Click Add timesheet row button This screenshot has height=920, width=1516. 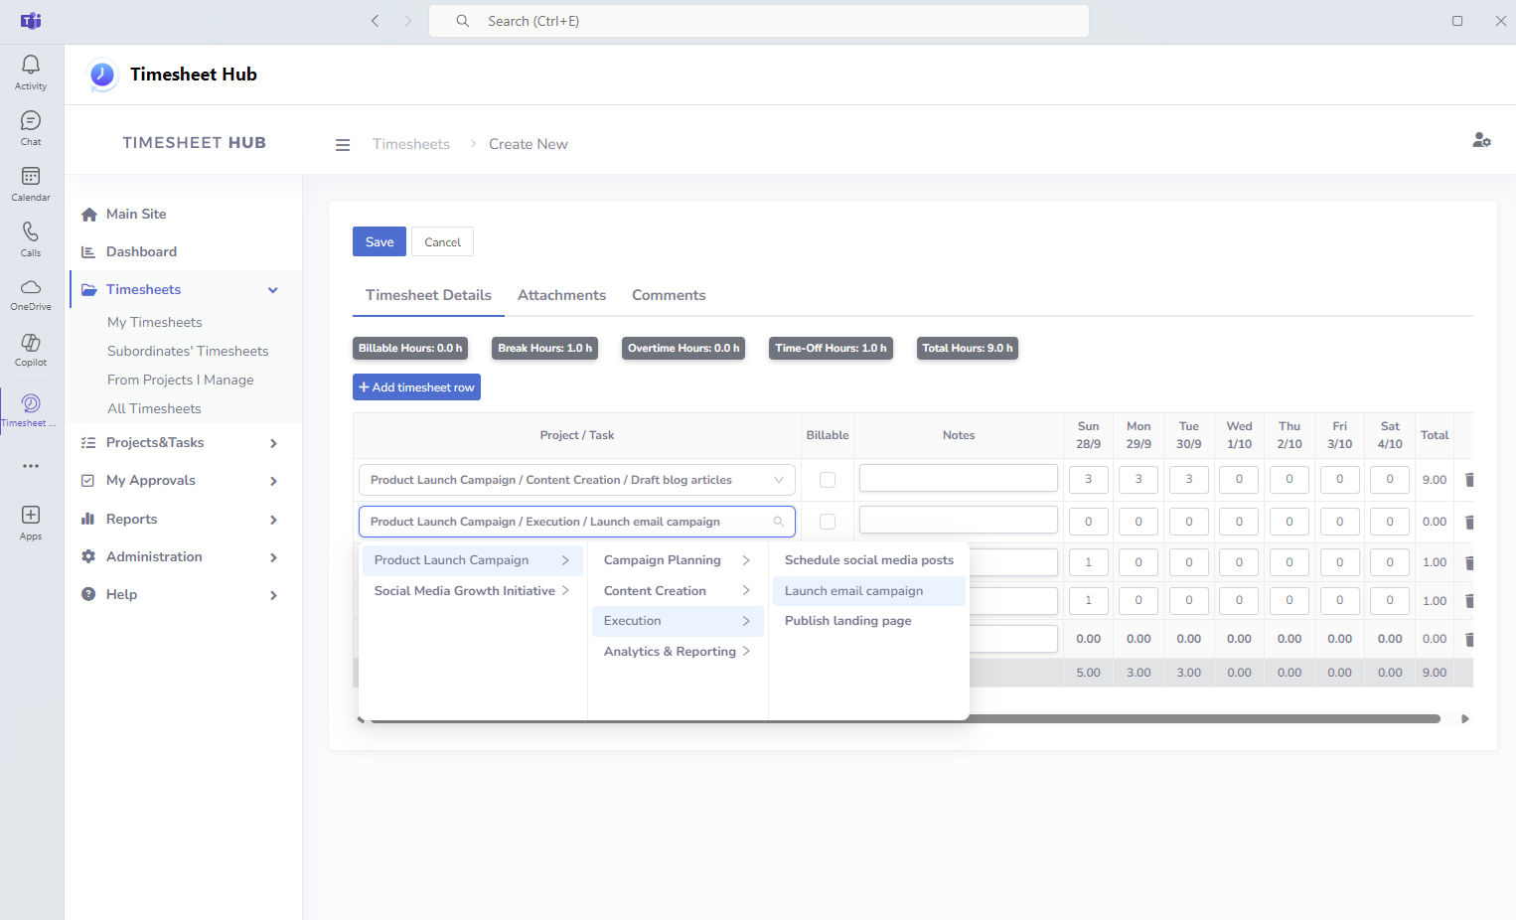[416, 387]
